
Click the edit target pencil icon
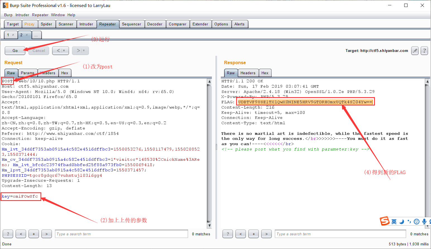(415, 51)
